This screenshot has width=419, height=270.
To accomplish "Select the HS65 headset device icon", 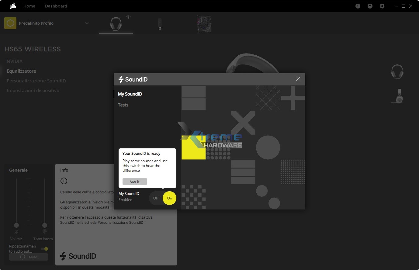I will click(x=116, y=24).
